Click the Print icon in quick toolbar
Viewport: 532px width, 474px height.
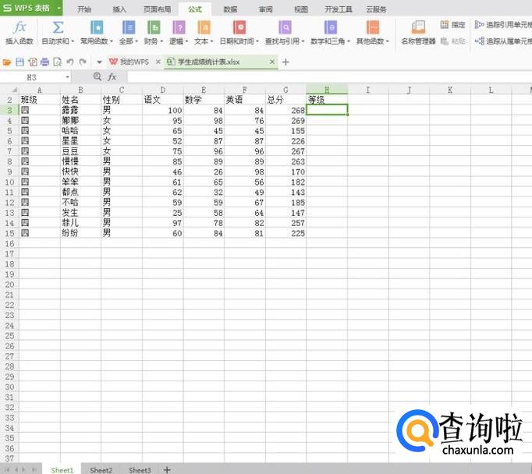pos(44,62)
